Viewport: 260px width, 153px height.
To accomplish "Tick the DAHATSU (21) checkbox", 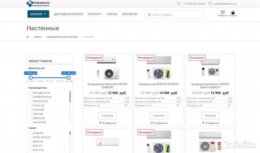I will pos(31,101).
